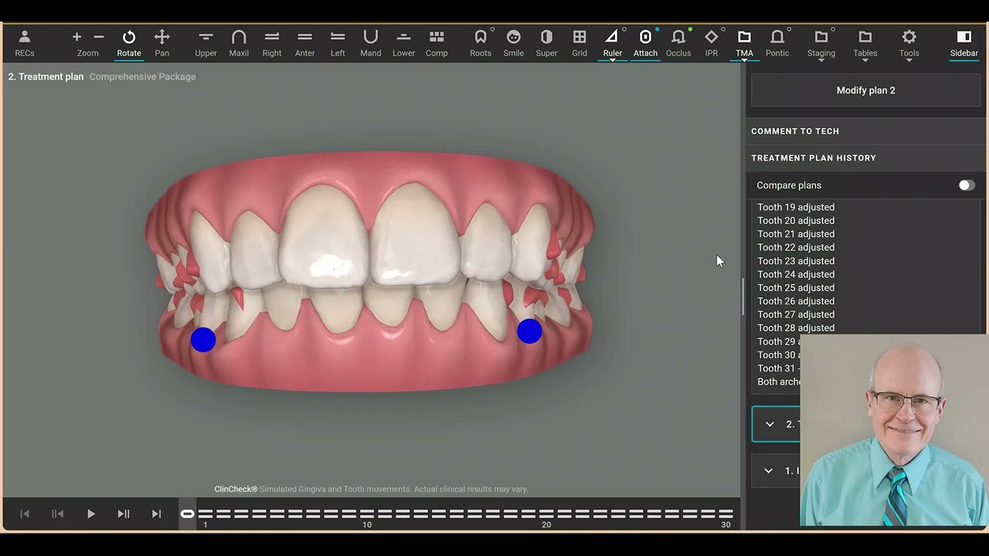
Task: Zoom in with the plus icon
Action: 76,37
